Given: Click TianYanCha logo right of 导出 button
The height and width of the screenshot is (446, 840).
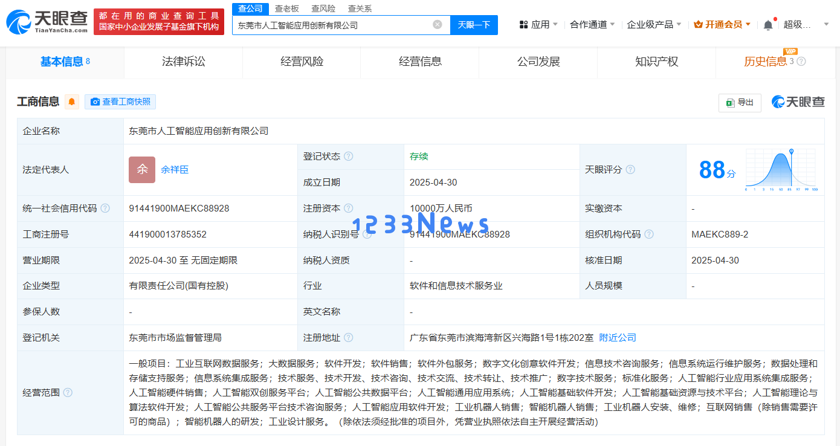Looking at the screenshot, I should coord(798,102).
